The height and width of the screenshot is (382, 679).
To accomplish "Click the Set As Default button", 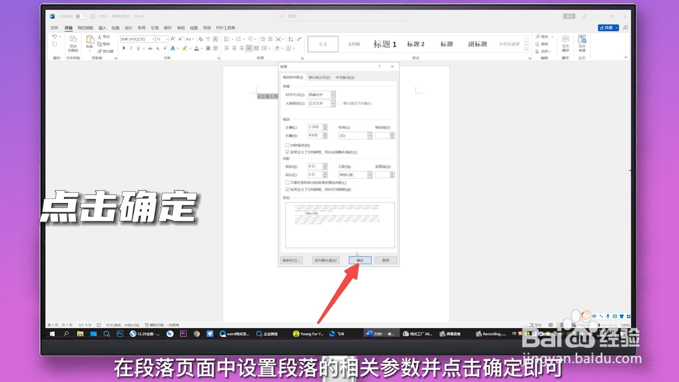I will click(325, 260).
